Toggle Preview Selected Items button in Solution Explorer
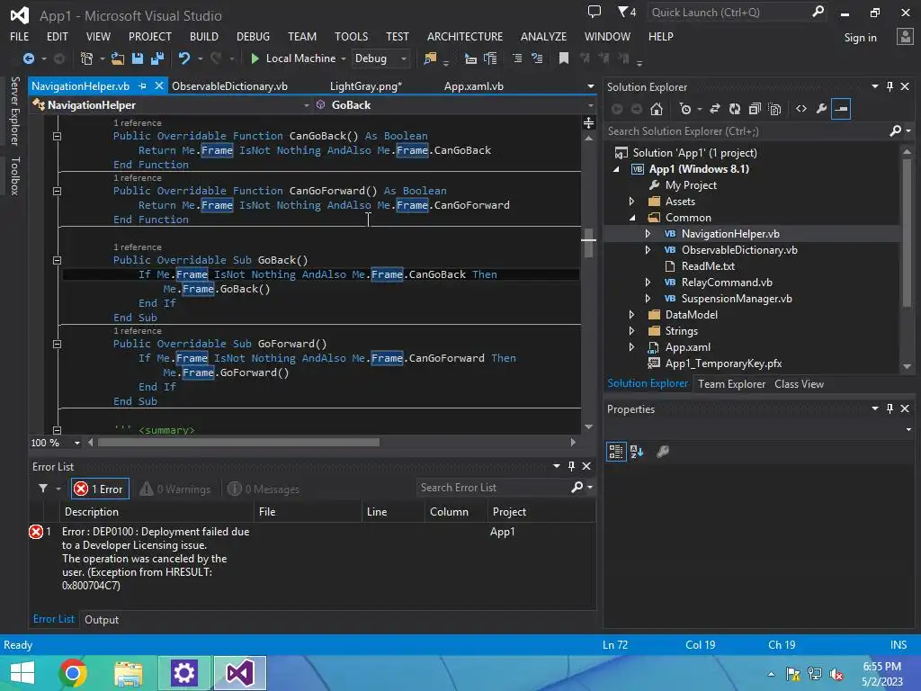 (841, 109)
